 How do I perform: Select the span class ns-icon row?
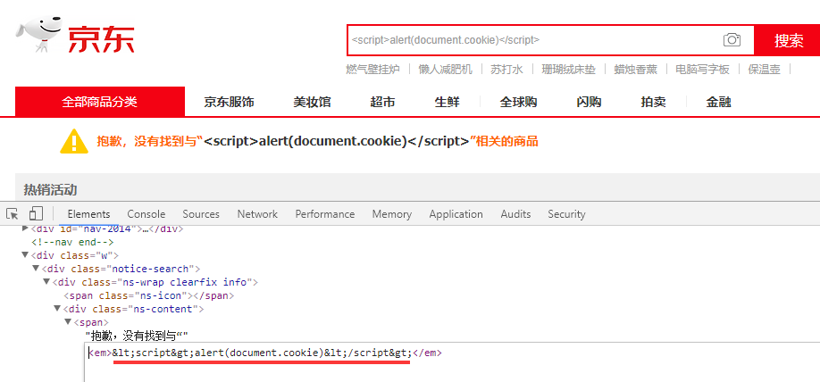pos(148,295)
